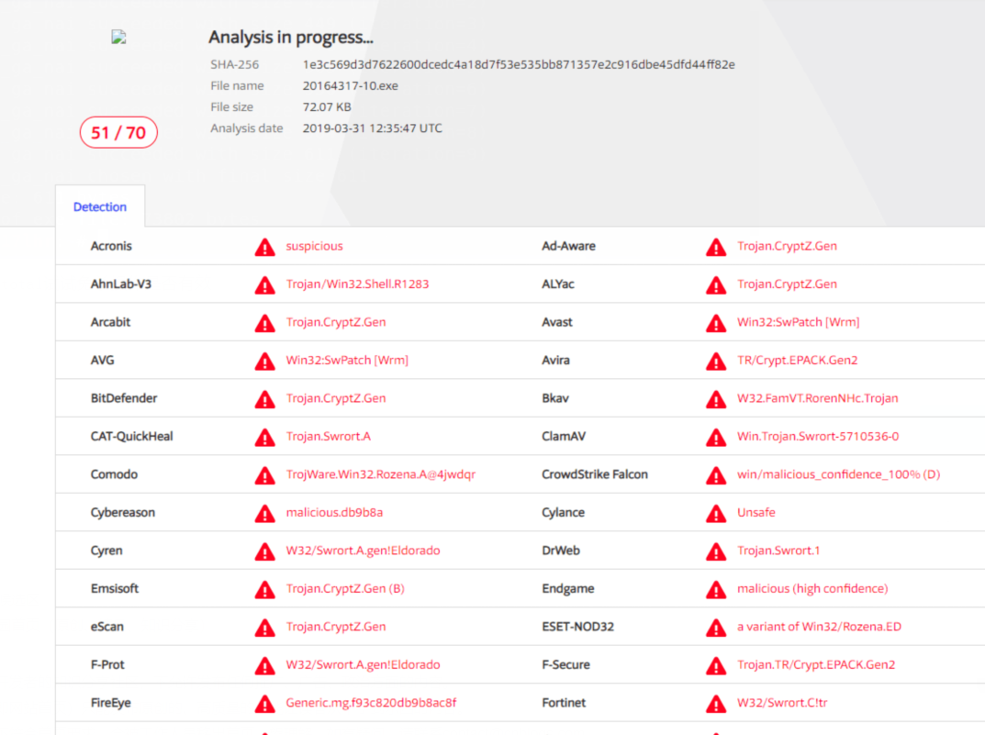985x735 pixels.
Task: Click 'win/malicious_confidence_100% (D)' result
Action: click(x=839, y=474)
